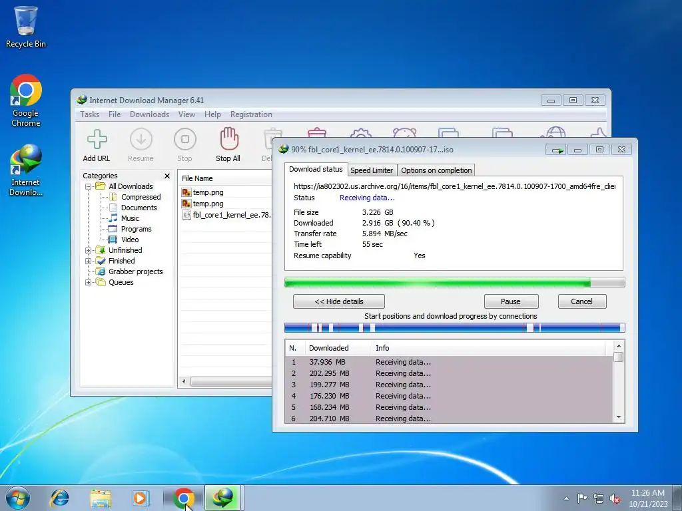Close the Categories panel with the X
Viewport: 682px width, 511px height.
pyautogui.click(x=167, y=176)
